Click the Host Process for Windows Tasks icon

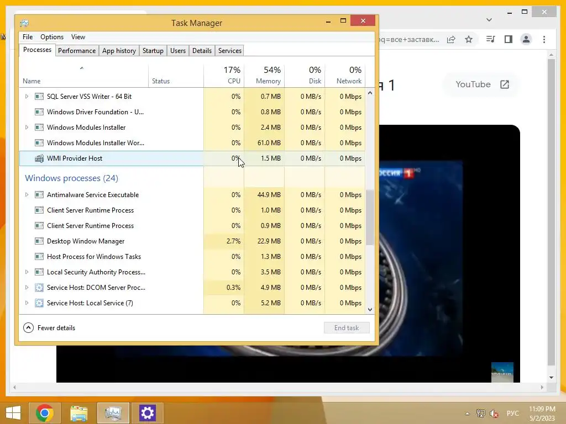(39, 257)
